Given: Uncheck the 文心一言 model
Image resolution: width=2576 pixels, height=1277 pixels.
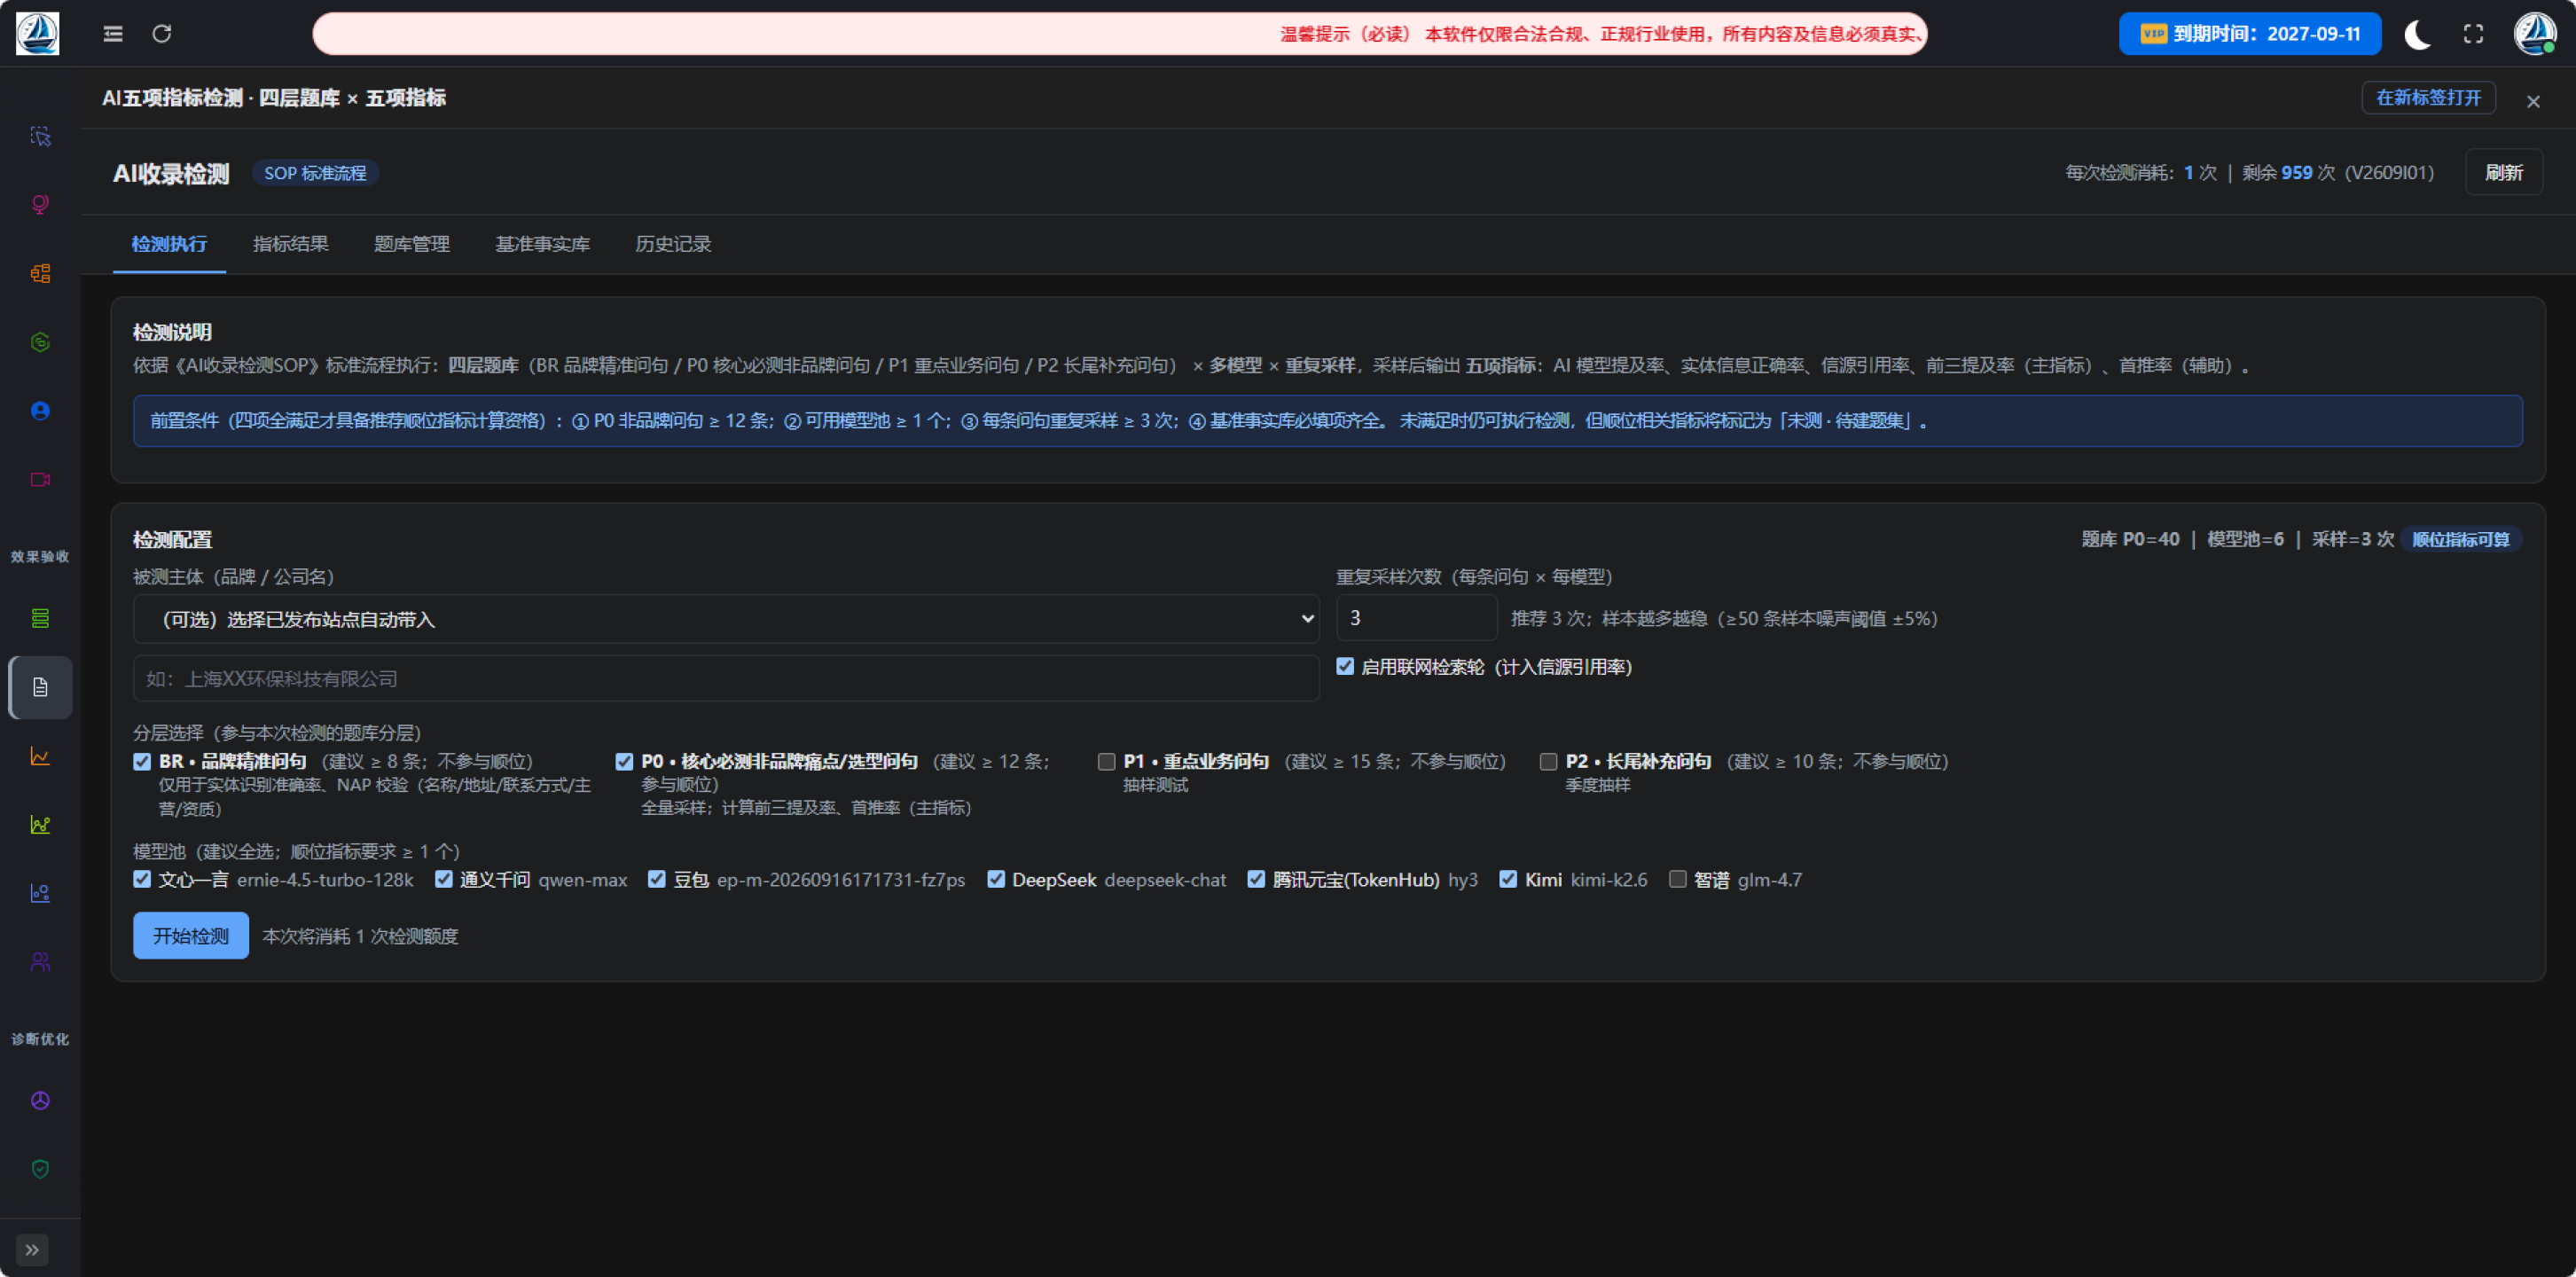Looking at the screenshot, I should coord(142,879).
